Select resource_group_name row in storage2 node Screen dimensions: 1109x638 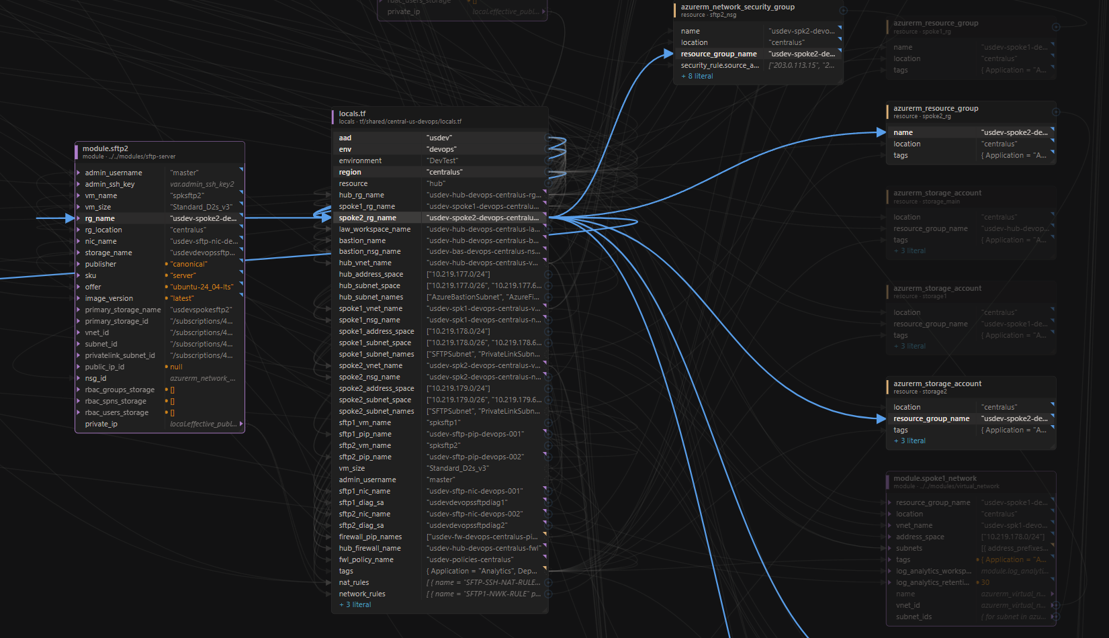[x=971, y=418]
